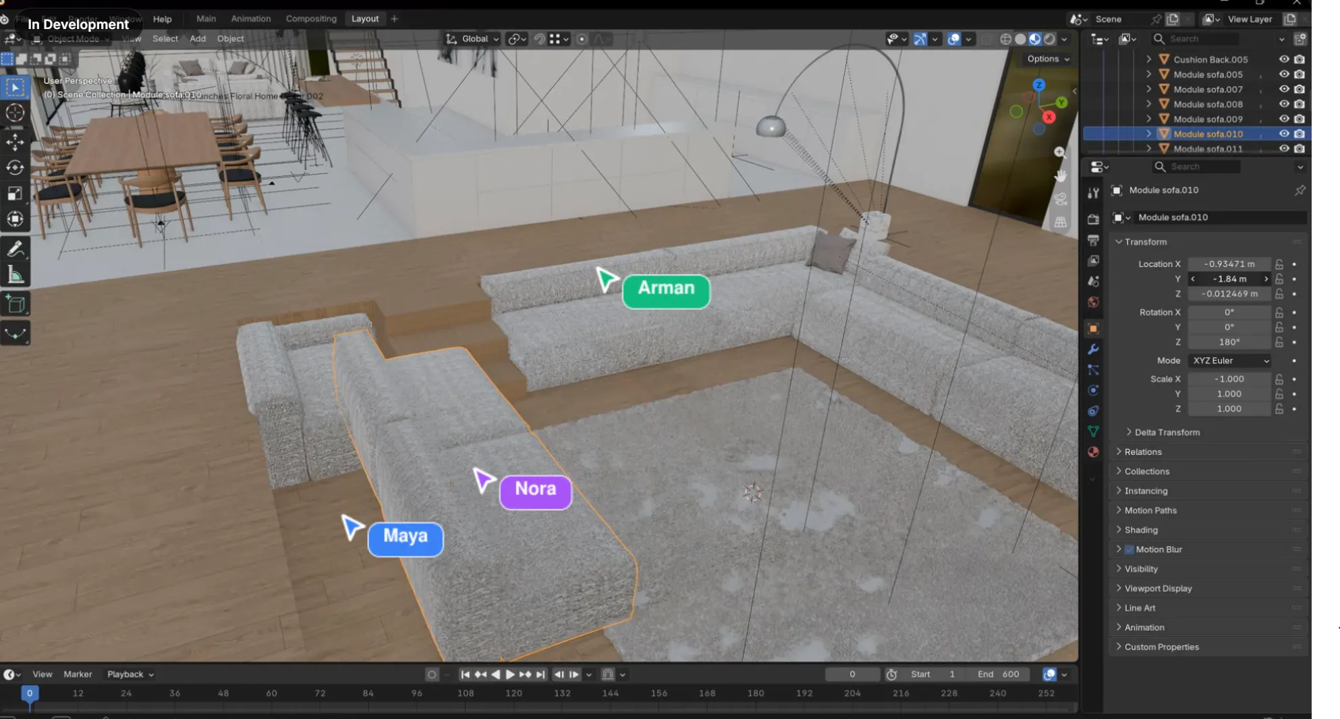Expand Cushion Back.005 in outliner

tap(1148, 59)
